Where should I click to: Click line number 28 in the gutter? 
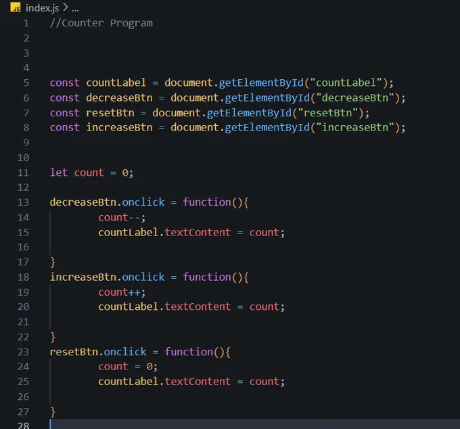click(23, 425)
